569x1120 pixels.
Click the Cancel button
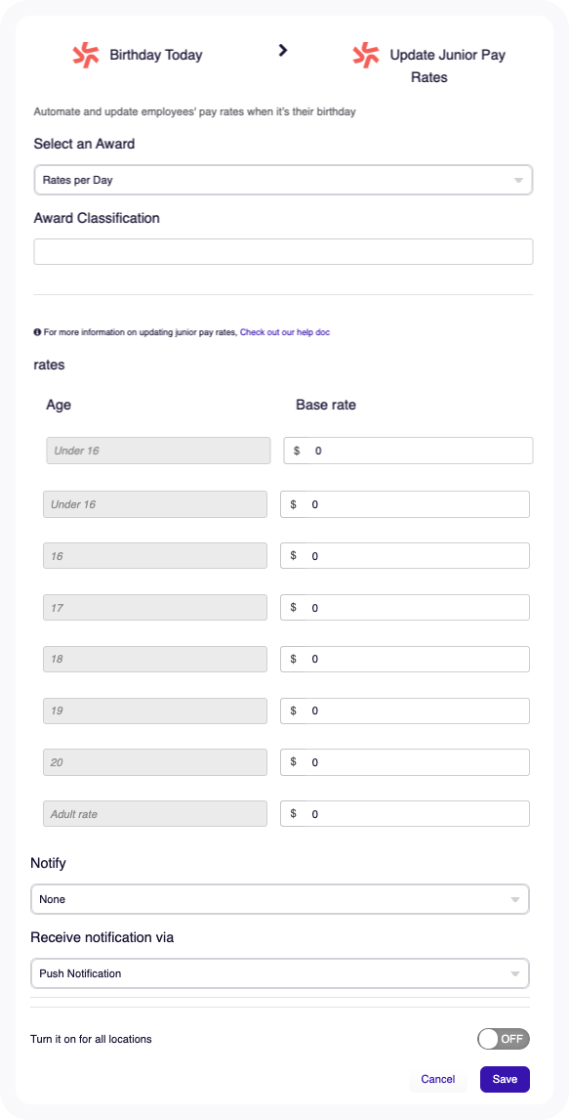coord(437,1079)
